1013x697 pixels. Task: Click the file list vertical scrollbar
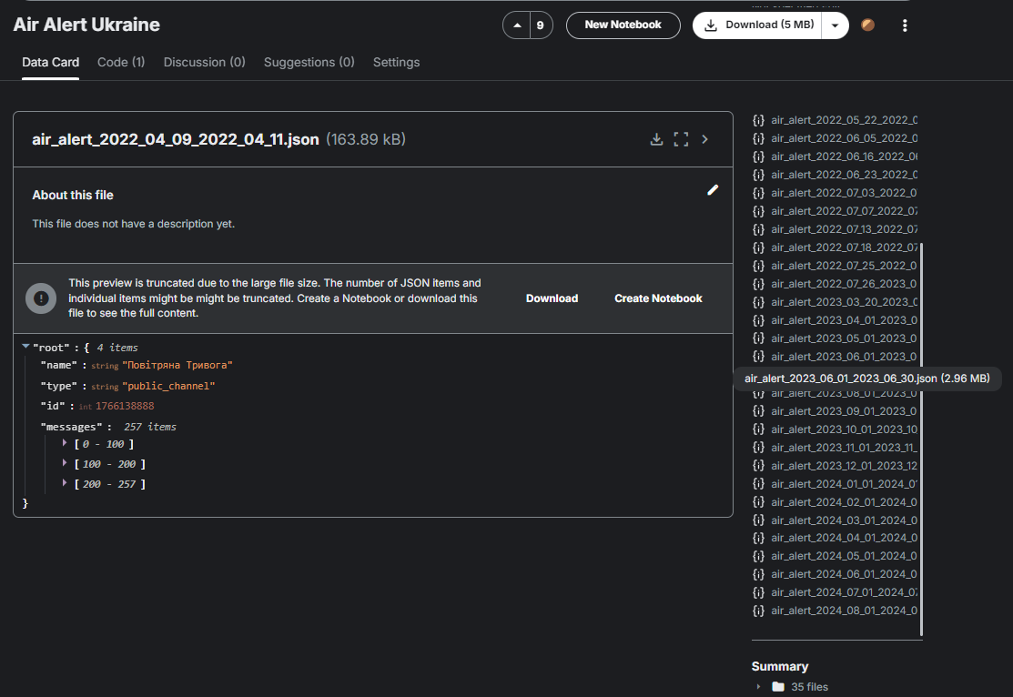point(921,439)
